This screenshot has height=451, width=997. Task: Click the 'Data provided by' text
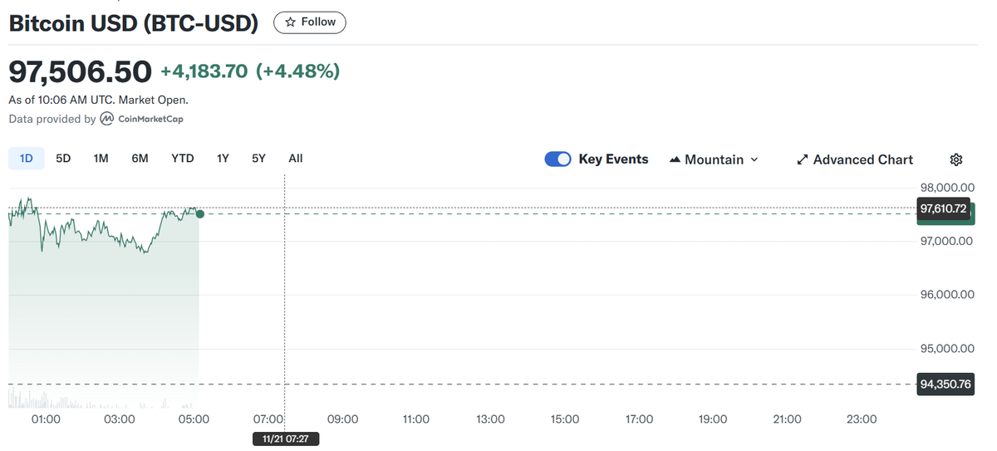click(x=52, y=119)
